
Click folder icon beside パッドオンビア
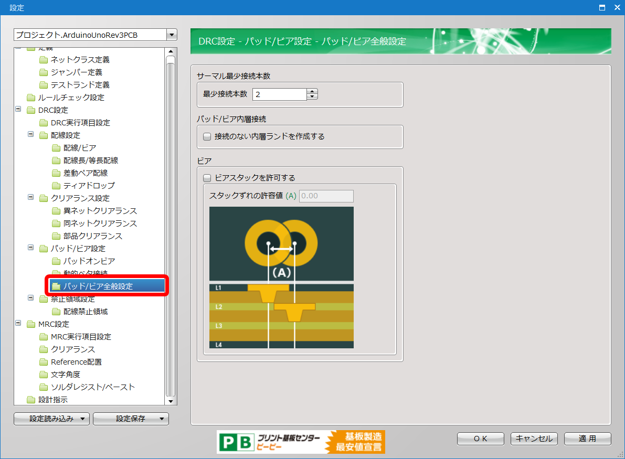tap(56, 261)
